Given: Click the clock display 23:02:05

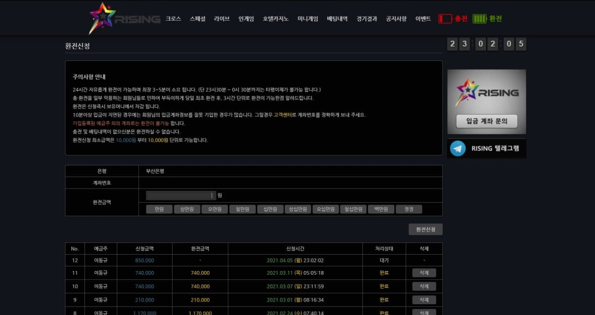Looking at the screenshot, I should (x=487, y=44).
